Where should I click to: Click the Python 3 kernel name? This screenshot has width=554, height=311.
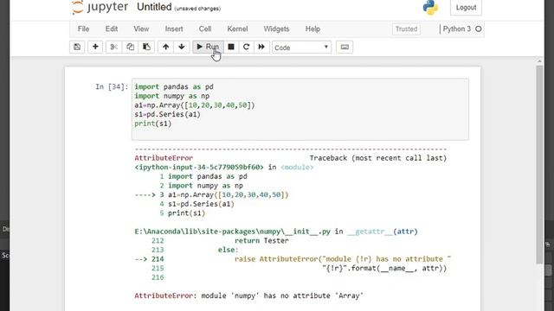(456, 29)
